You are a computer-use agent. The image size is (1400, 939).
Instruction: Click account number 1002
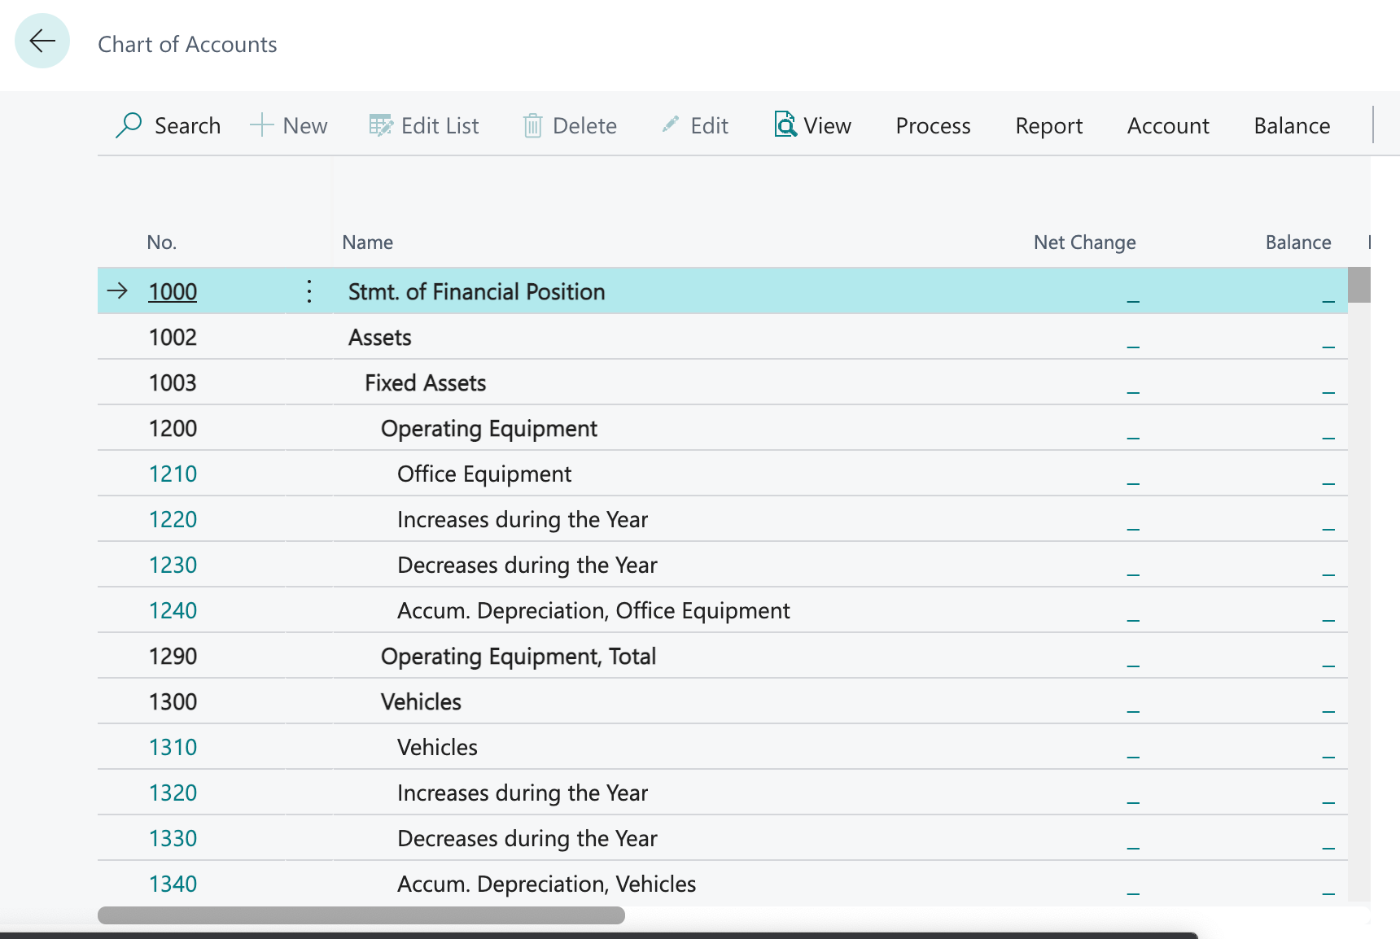pyautogui.click(x=173, y=337)
